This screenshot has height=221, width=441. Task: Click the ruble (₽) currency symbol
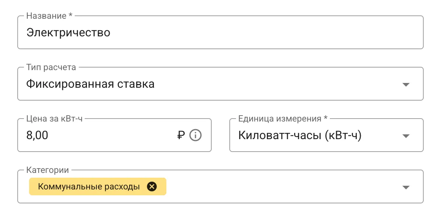[x=180, y=135]
